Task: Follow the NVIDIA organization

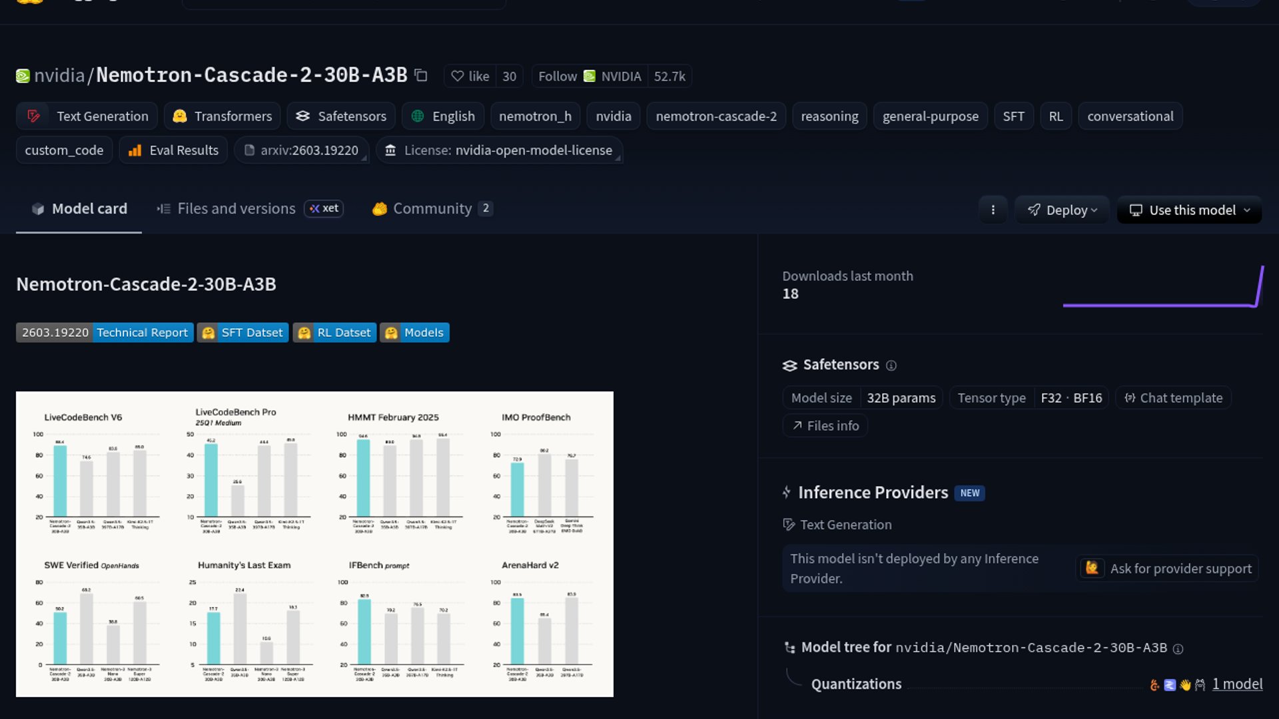Action: [558, 77]
